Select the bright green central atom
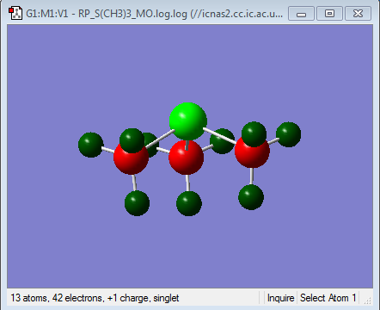 188,121
